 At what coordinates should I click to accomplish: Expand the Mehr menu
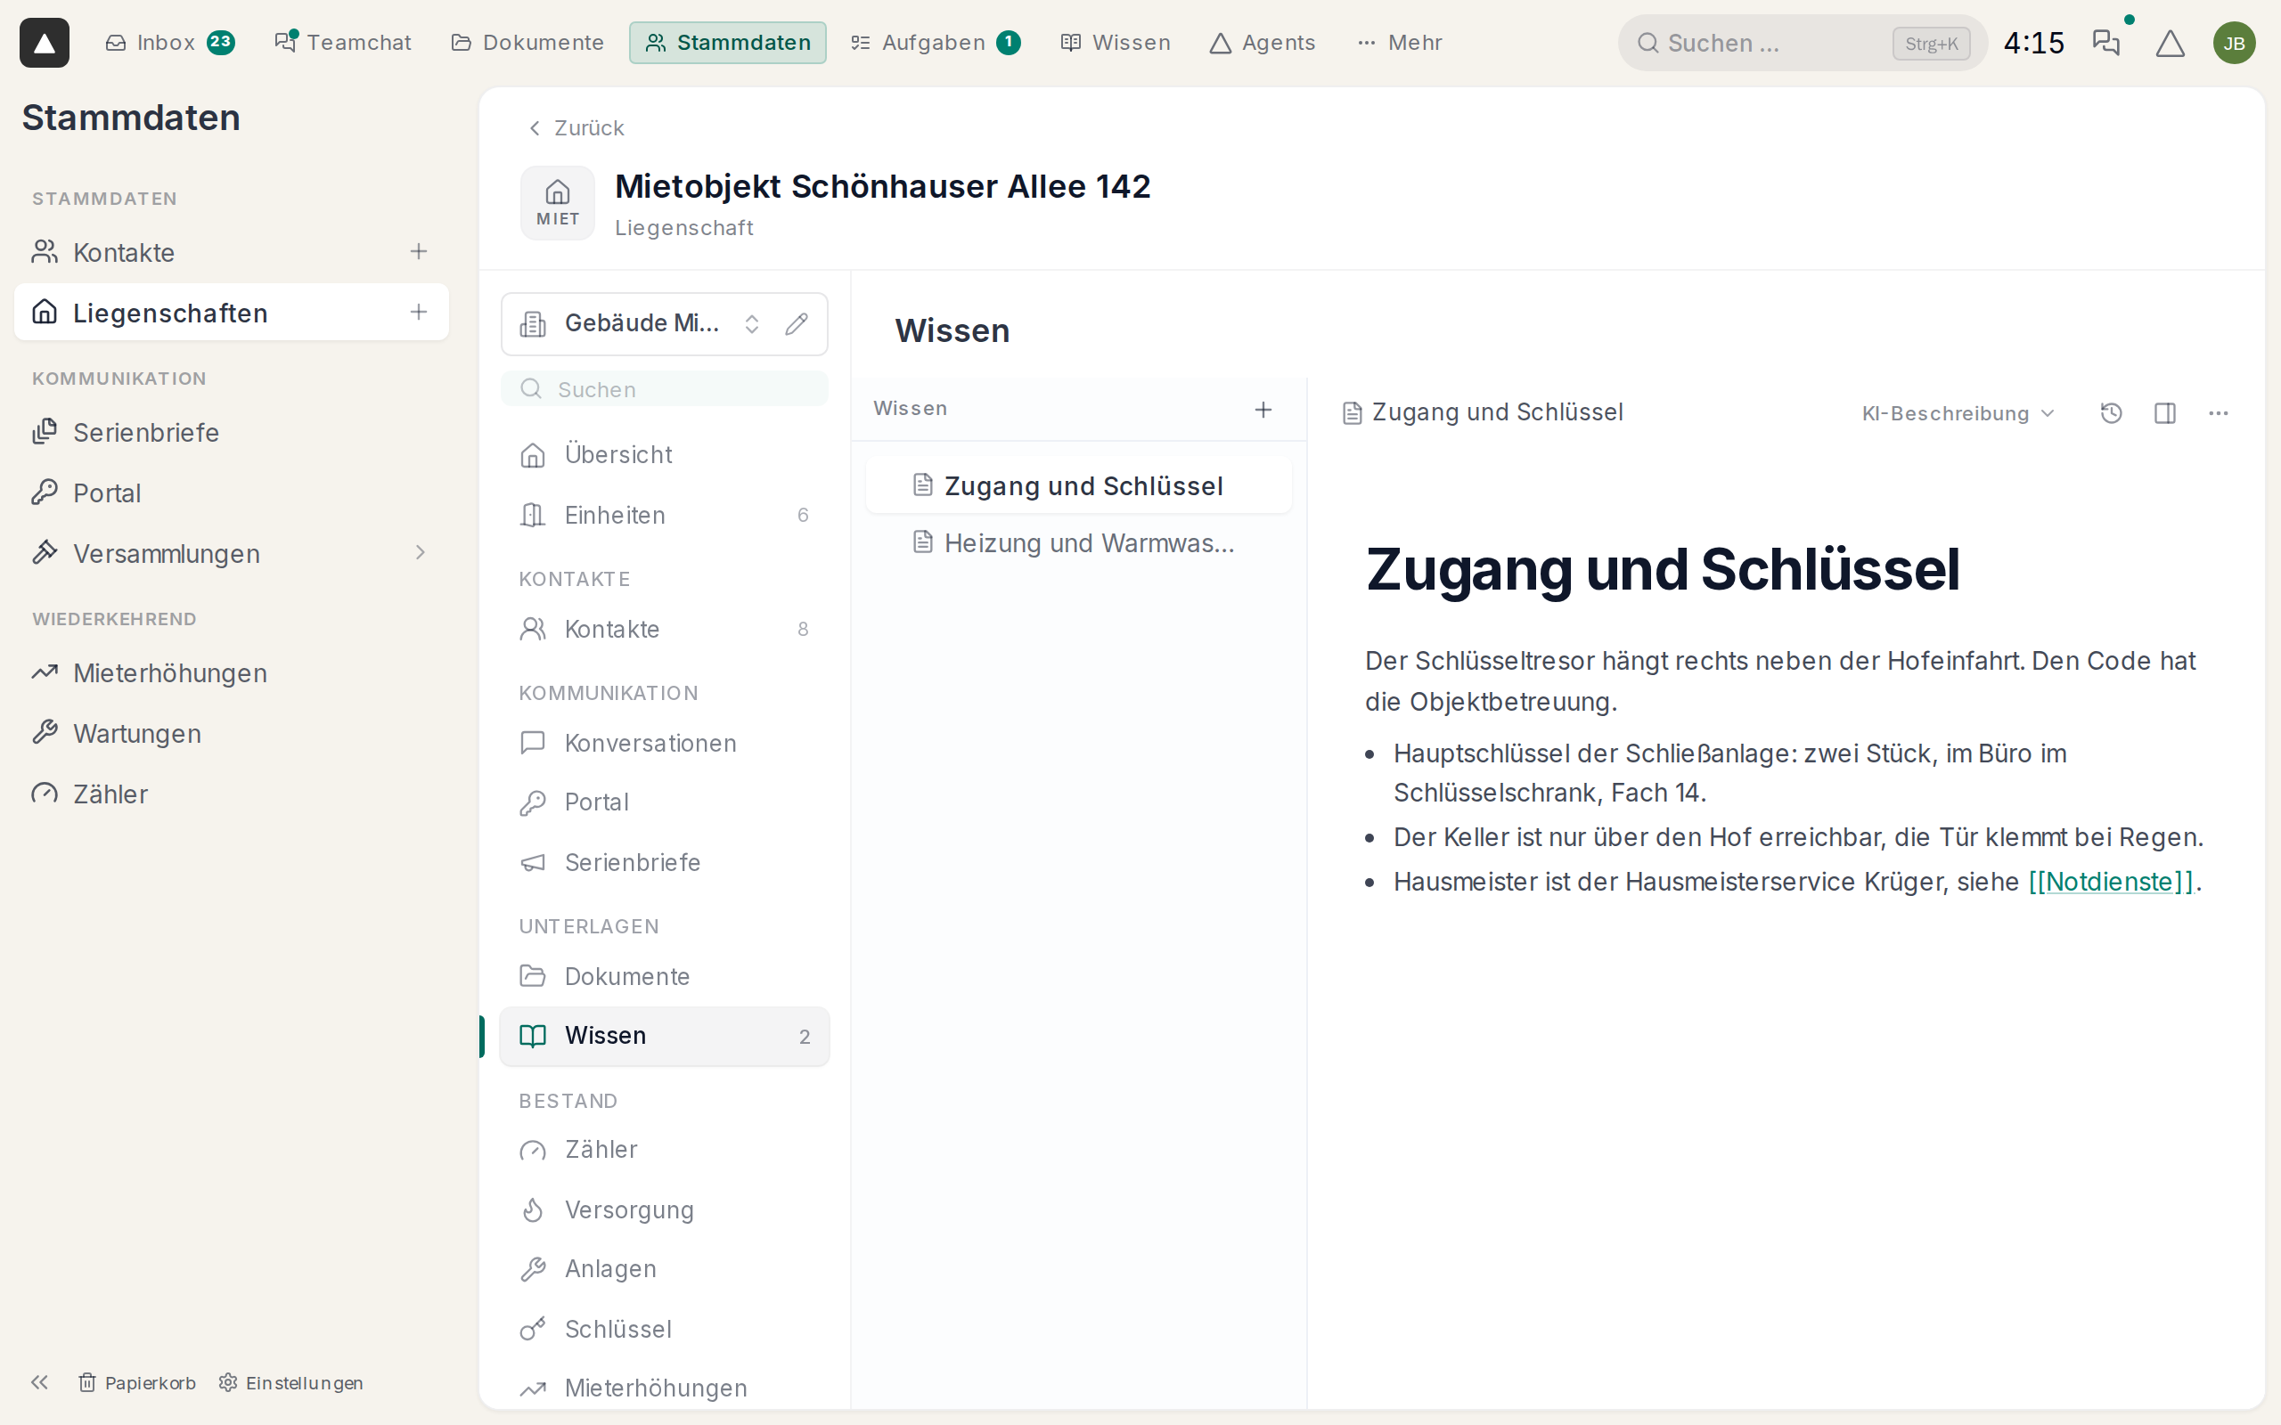(1400, 43)
